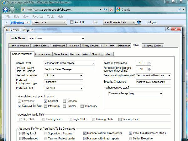Click the FillPerfect toolbar close X
This screenshot has height=141, width=188.
(x=7, y=22)
